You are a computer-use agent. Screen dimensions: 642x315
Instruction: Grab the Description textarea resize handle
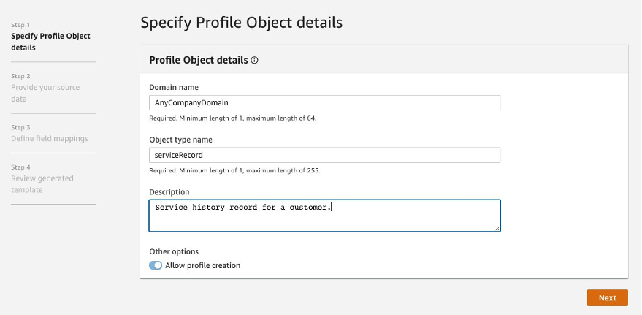tap(497, 228)
